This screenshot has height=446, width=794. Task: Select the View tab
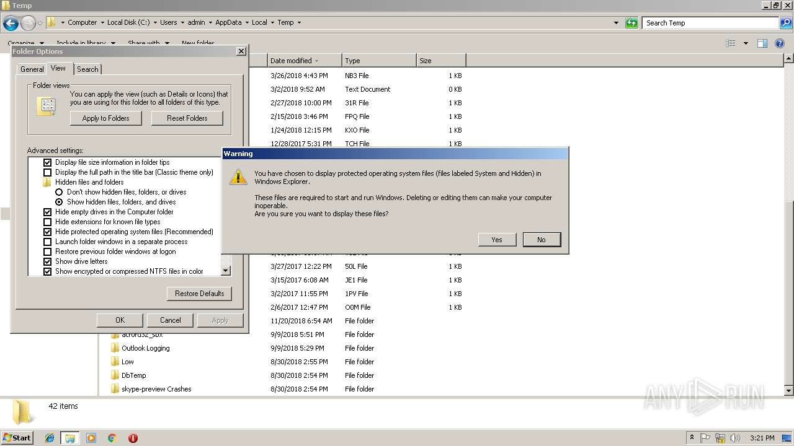[58, 68]
